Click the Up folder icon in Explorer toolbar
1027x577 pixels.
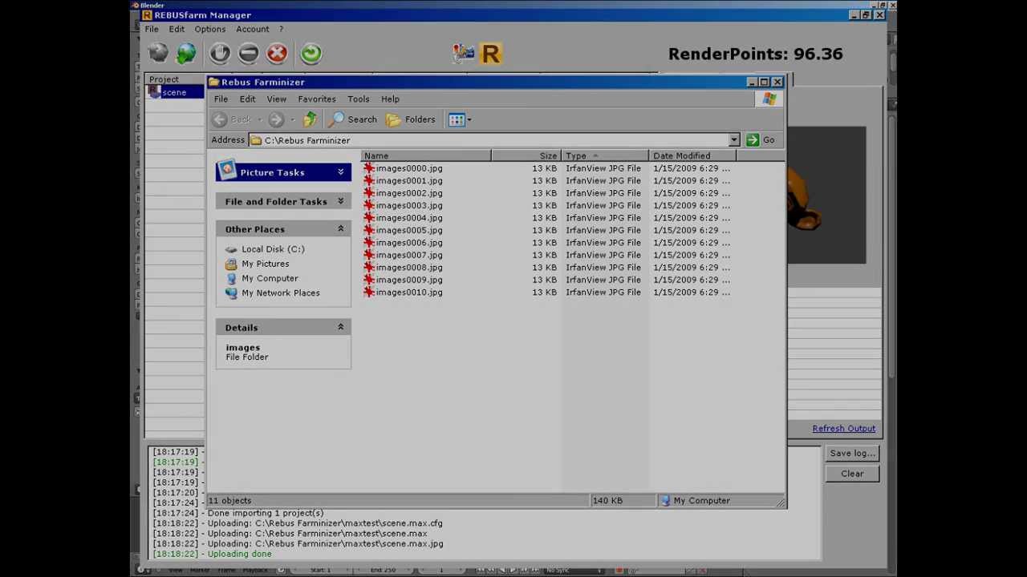click(310, 119)
